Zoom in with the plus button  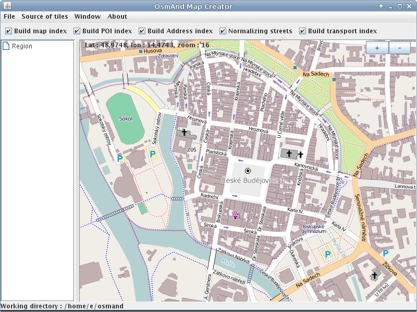click(x=377, y=48)
